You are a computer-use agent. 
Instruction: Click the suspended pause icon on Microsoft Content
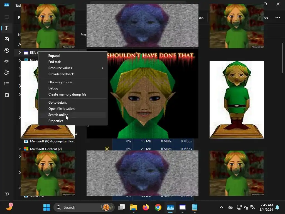pyautogui.click(x=107, y=149)
